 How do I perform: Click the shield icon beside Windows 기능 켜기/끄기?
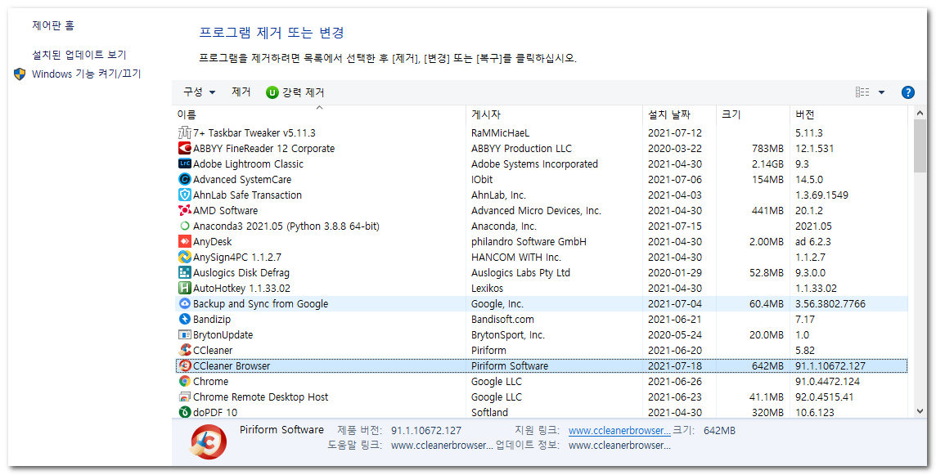(x=20, y=74)
